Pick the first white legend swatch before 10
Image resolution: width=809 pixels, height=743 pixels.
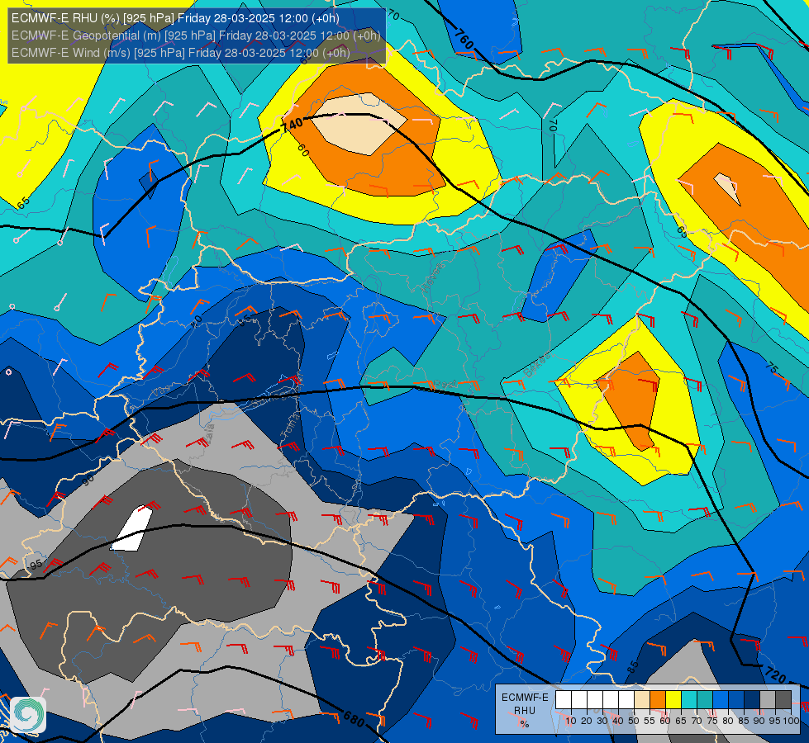point(564,700)
